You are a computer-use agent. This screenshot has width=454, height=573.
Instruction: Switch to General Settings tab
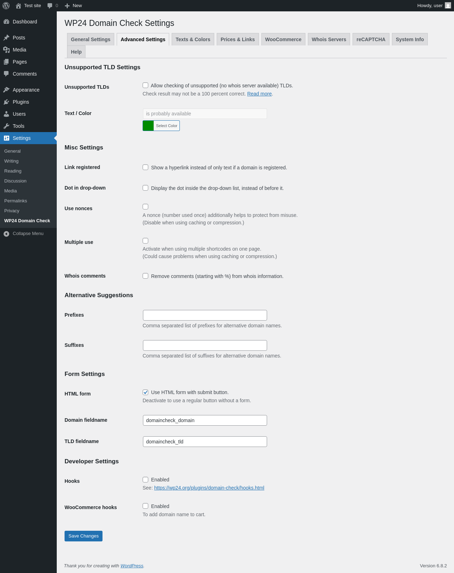[90, 39]
